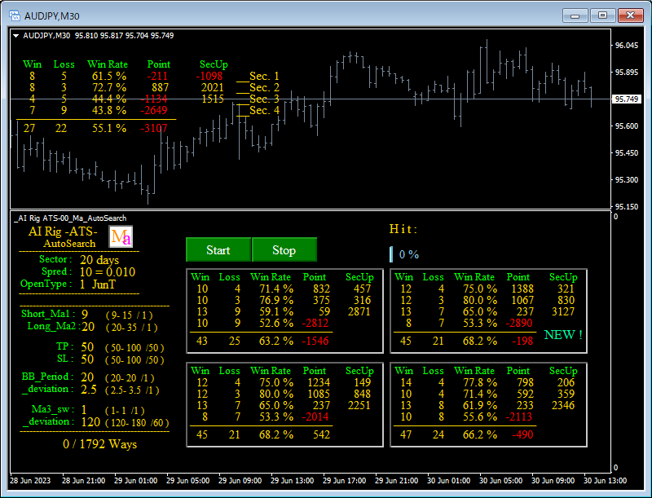This screenshot has height=498, width=652.
Task: Click the SecUp value 3127
Action: point(563,312)
